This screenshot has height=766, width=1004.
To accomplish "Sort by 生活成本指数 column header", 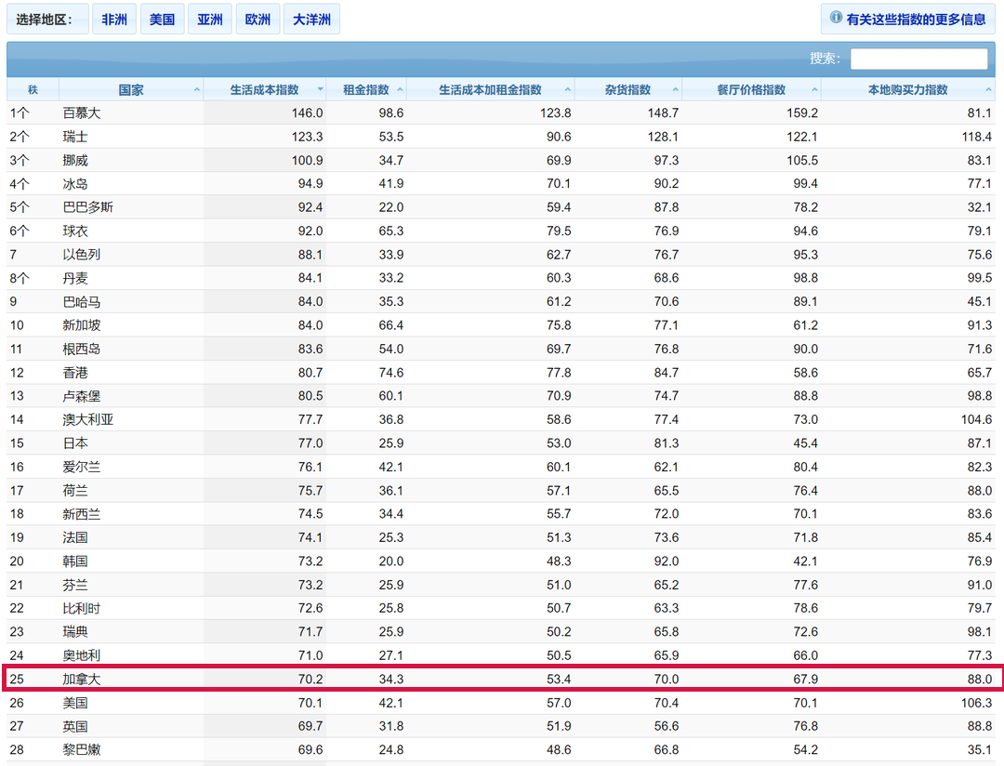I will [x=264, y=89].
